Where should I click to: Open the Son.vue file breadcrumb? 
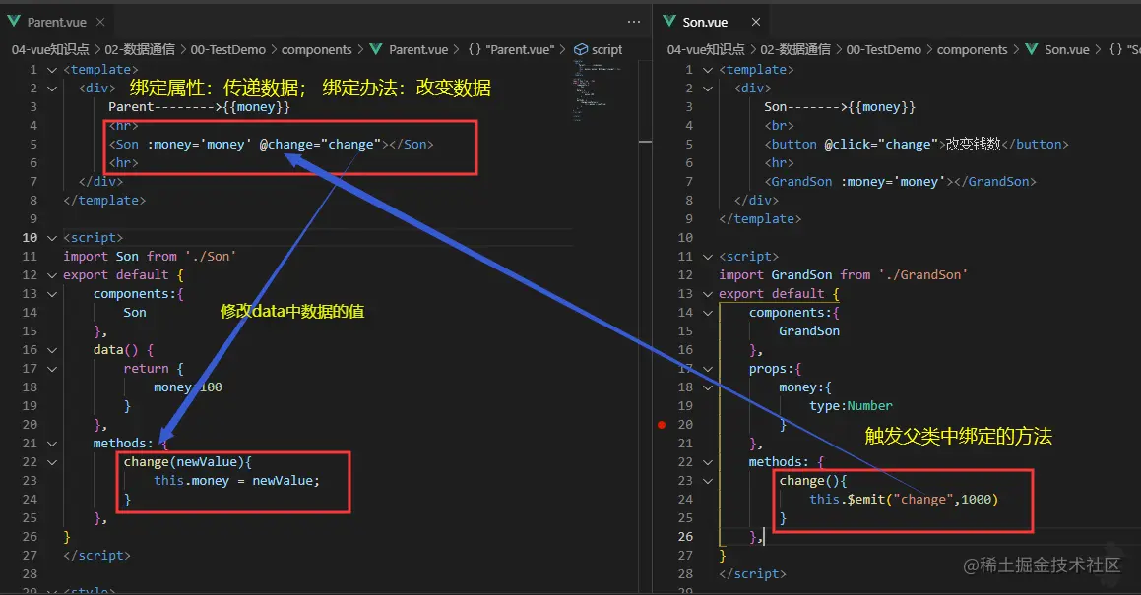[1067, 49]
